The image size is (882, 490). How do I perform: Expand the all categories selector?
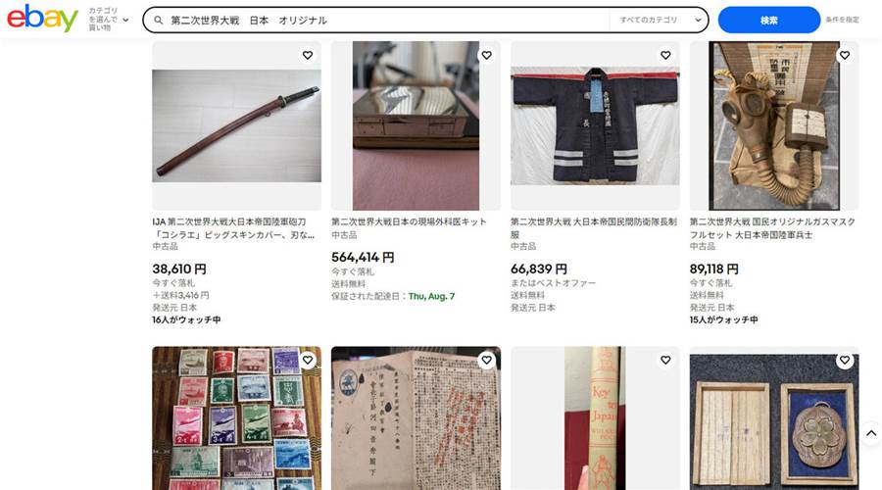click(660, 21)
